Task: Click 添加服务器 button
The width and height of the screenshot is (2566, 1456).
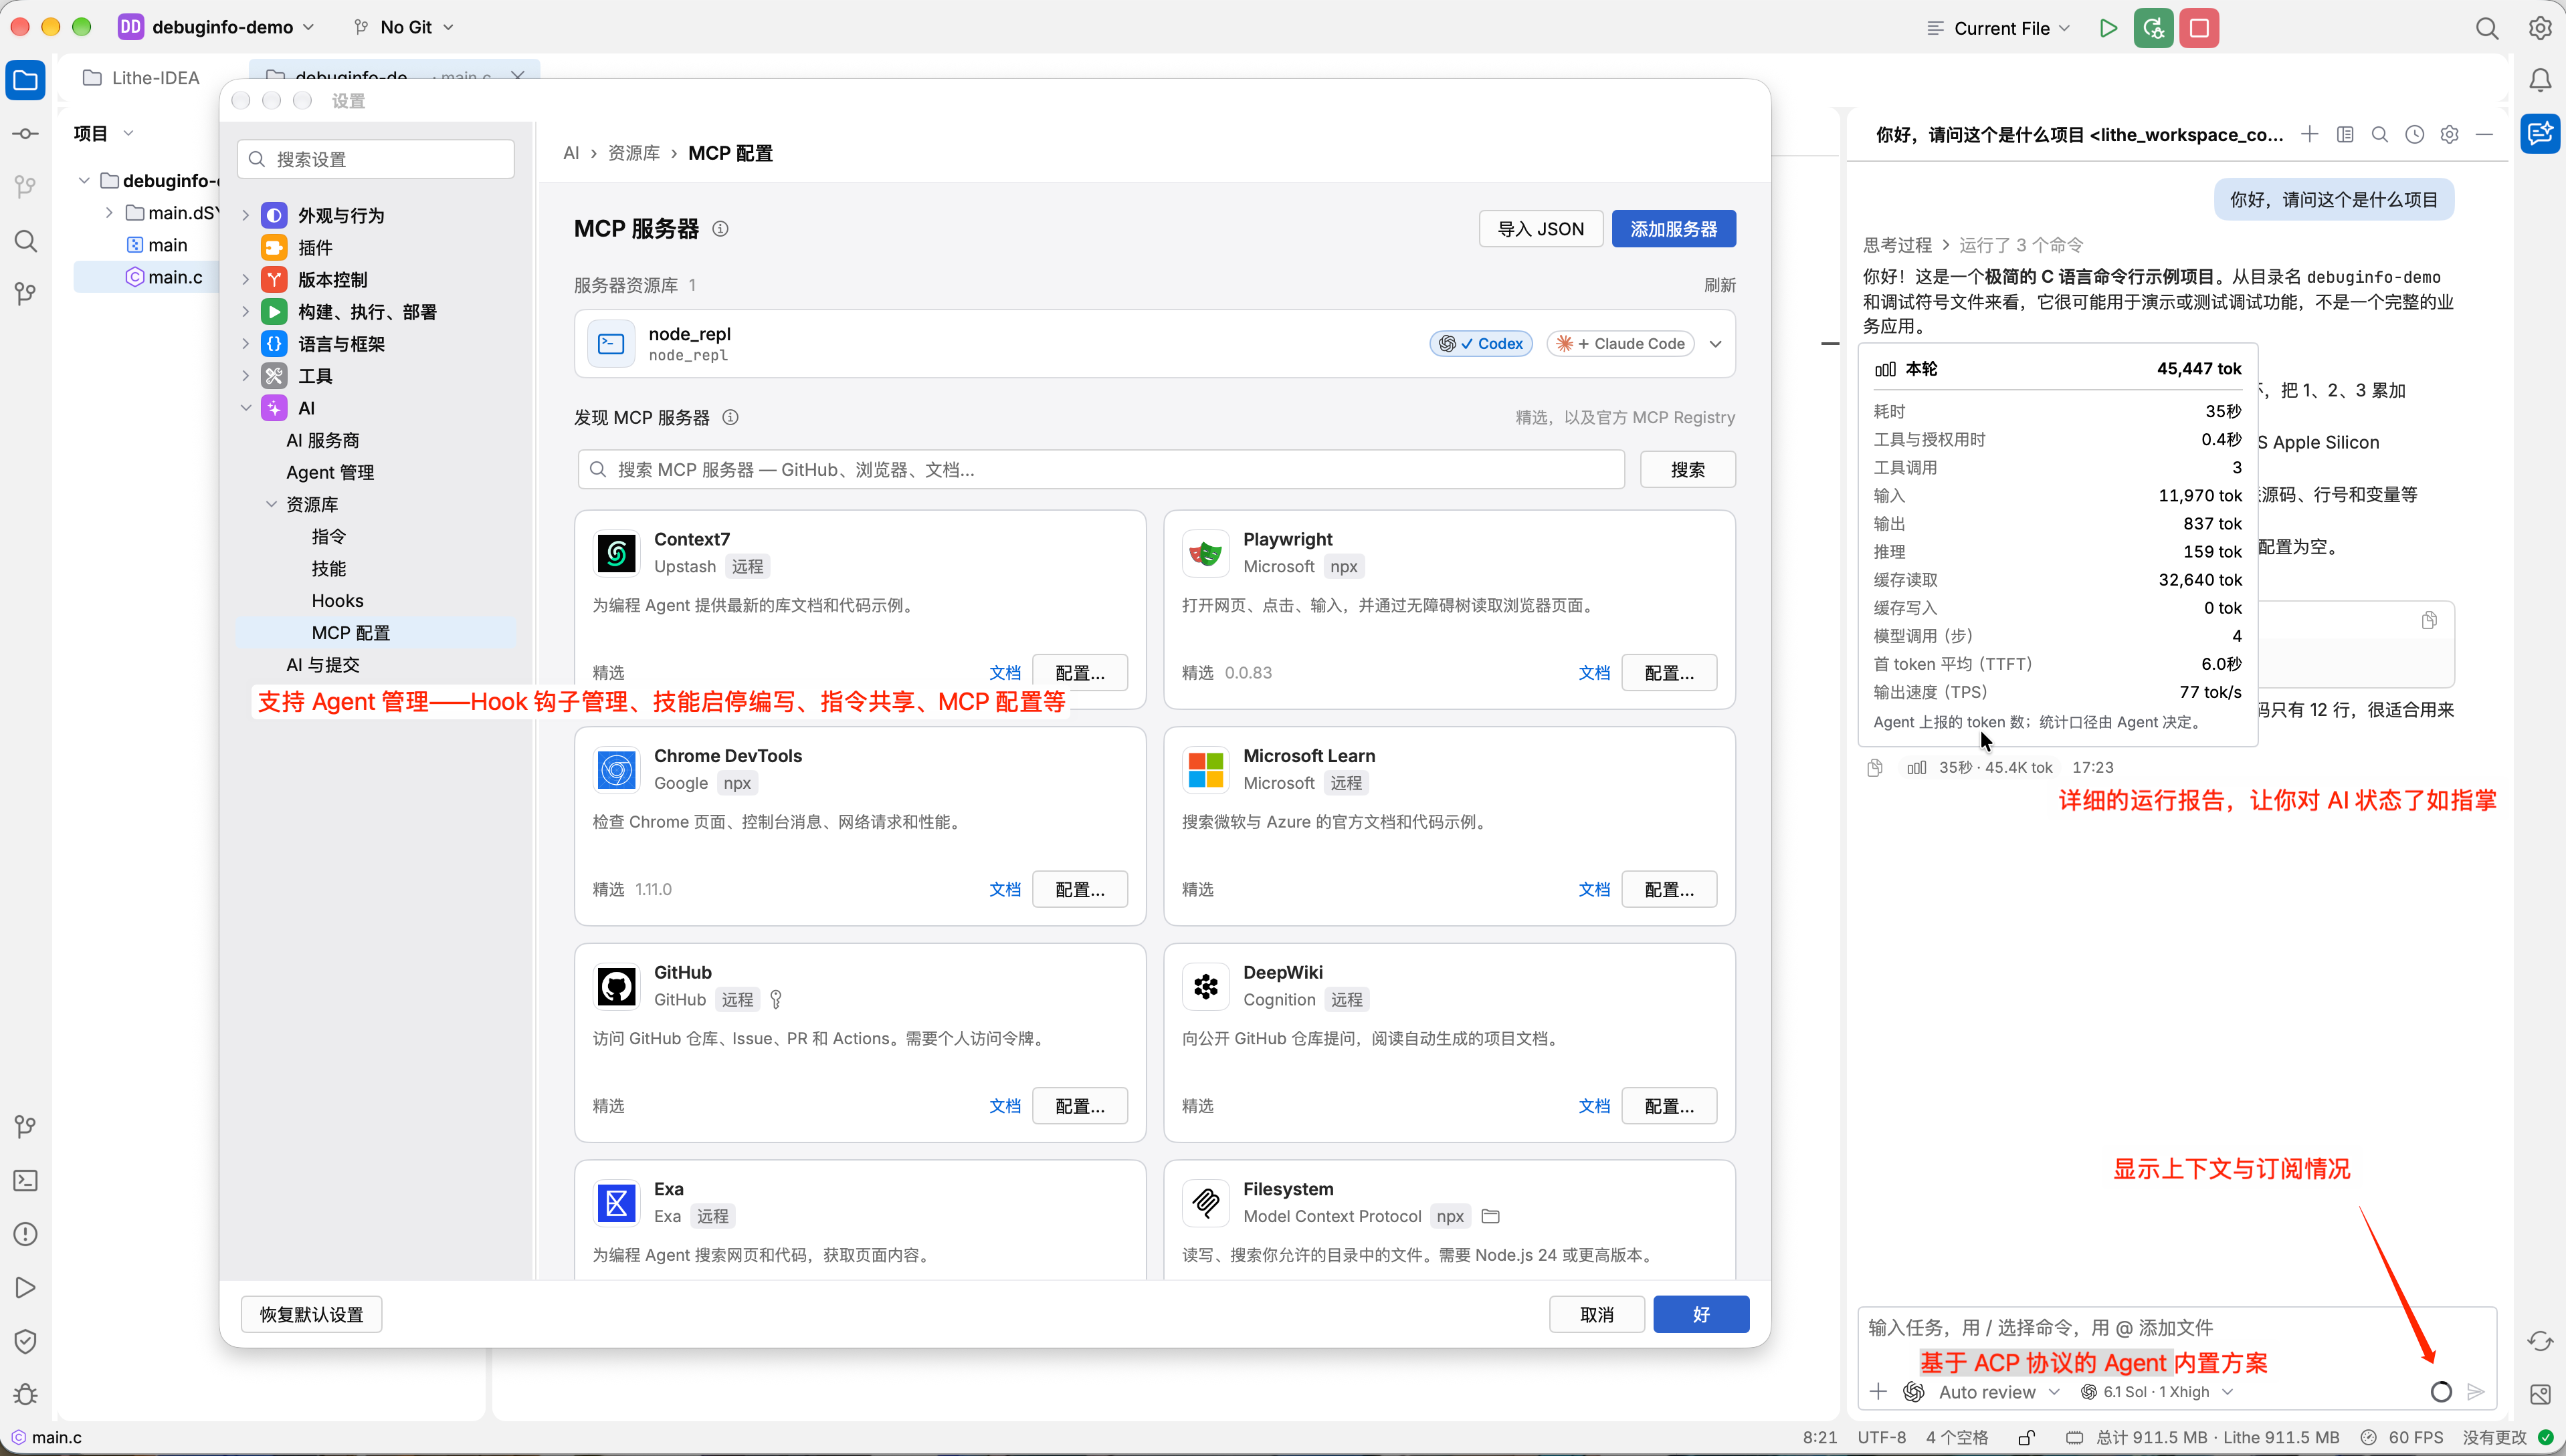Action: pyautogui.click(x=1674, y=229)
